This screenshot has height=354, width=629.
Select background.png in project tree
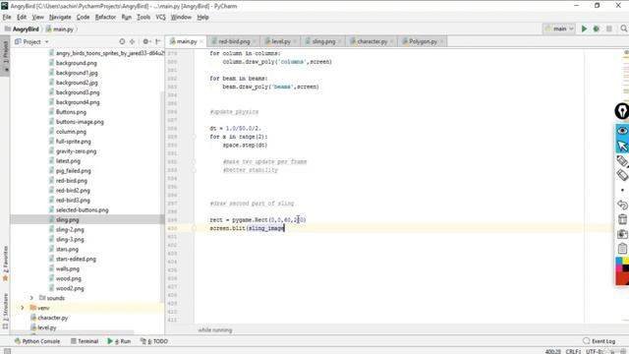point(77,63)
